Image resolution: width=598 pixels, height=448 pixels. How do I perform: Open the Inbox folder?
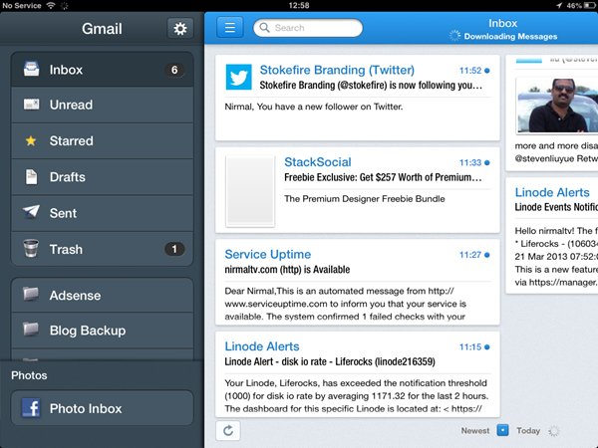click(103, 70)
